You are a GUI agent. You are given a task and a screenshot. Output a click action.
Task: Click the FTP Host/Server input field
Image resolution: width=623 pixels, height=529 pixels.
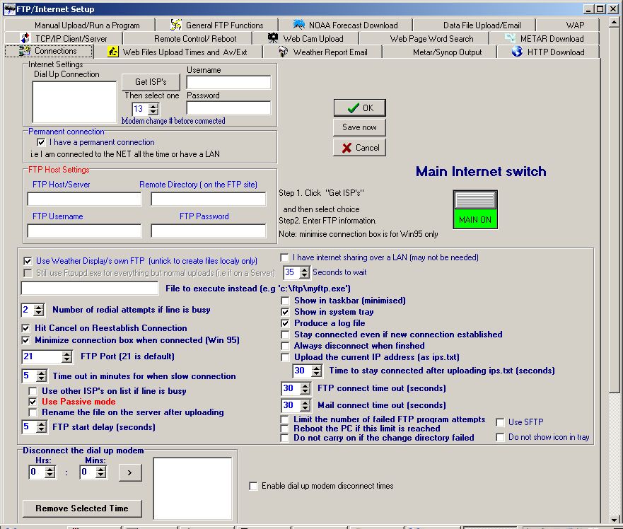click(x=84, y=199)
